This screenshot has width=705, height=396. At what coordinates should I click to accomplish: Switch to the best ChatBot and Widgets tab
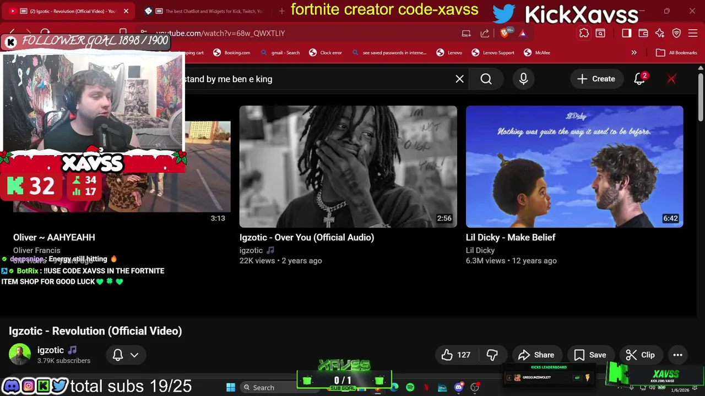point(204,11)
